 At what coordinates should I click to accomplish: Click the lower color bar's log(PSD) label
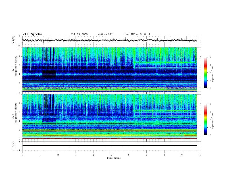213,121
